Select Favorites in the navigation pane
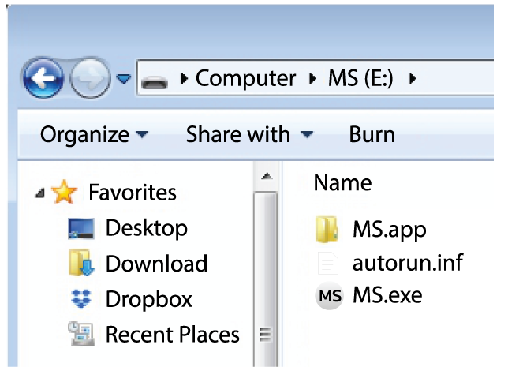The image size is (508, 382). (x=133, y=193)
